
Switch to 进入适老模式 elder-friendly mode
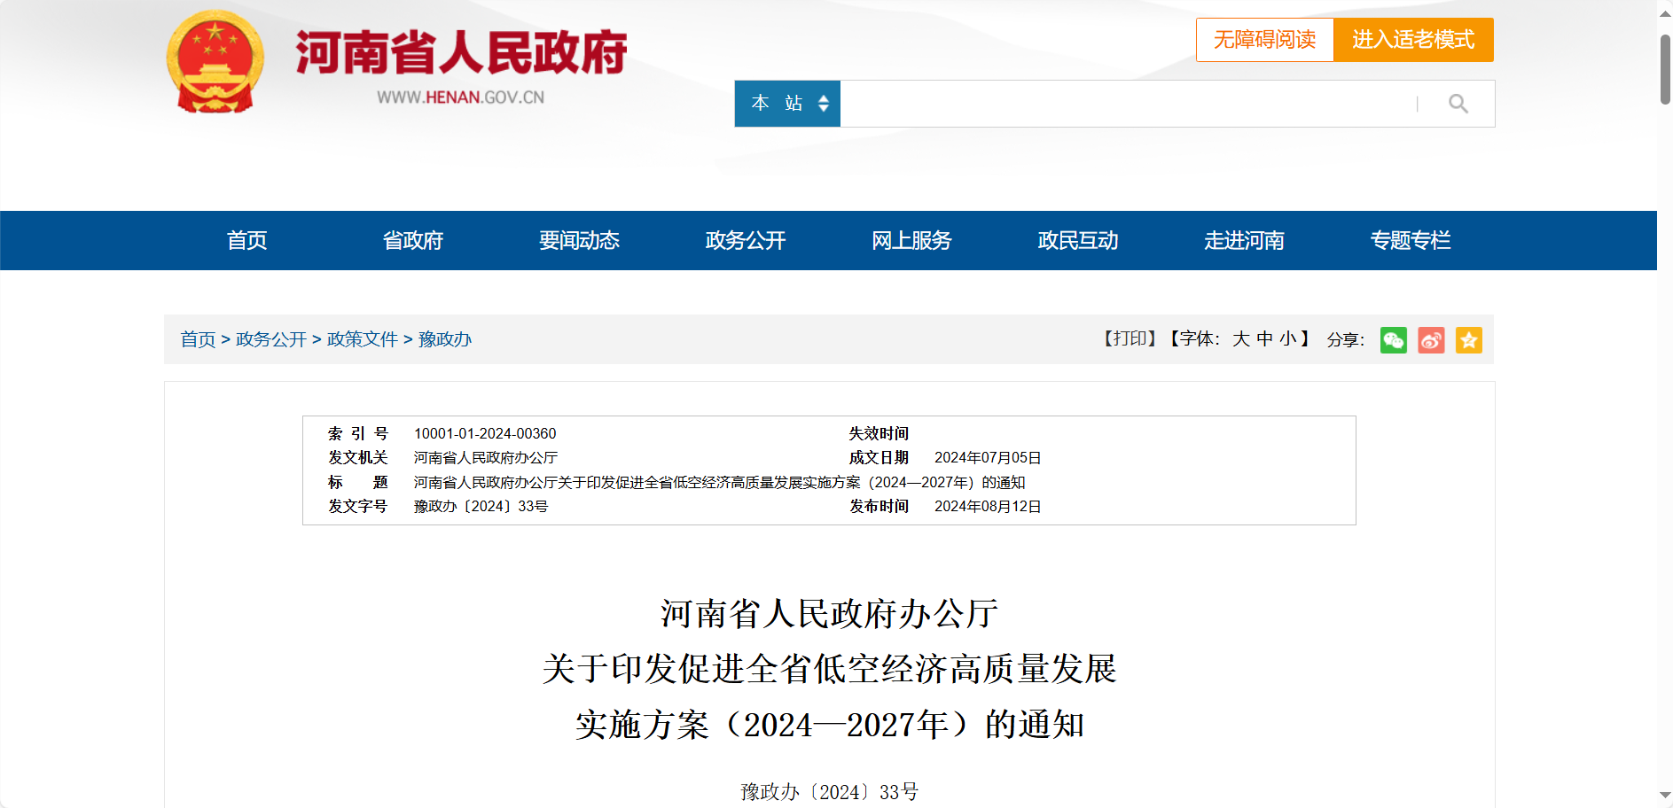tap(1414, 40)
